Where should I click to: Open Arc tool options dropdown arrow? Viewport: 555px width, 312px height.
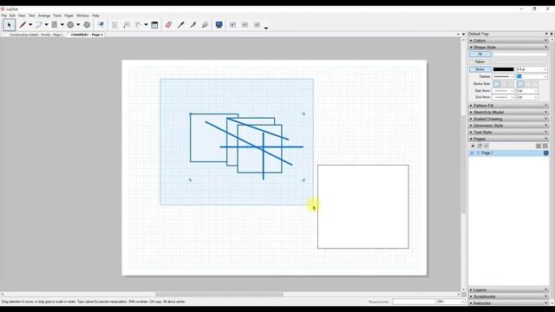coord(46,25)
